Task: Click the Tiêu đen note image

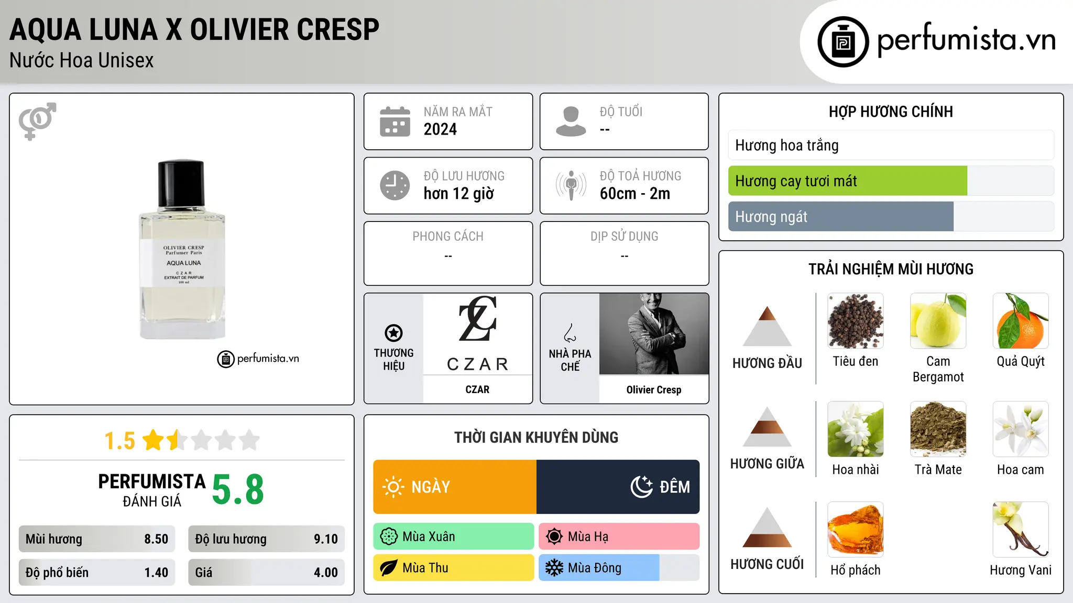Action: (856, 321)
